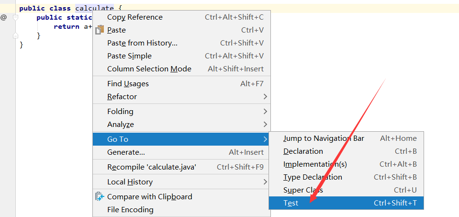Screen dimensions: 459x217
Task: Expand the Refactor submenu arrow
Action: 265,97
